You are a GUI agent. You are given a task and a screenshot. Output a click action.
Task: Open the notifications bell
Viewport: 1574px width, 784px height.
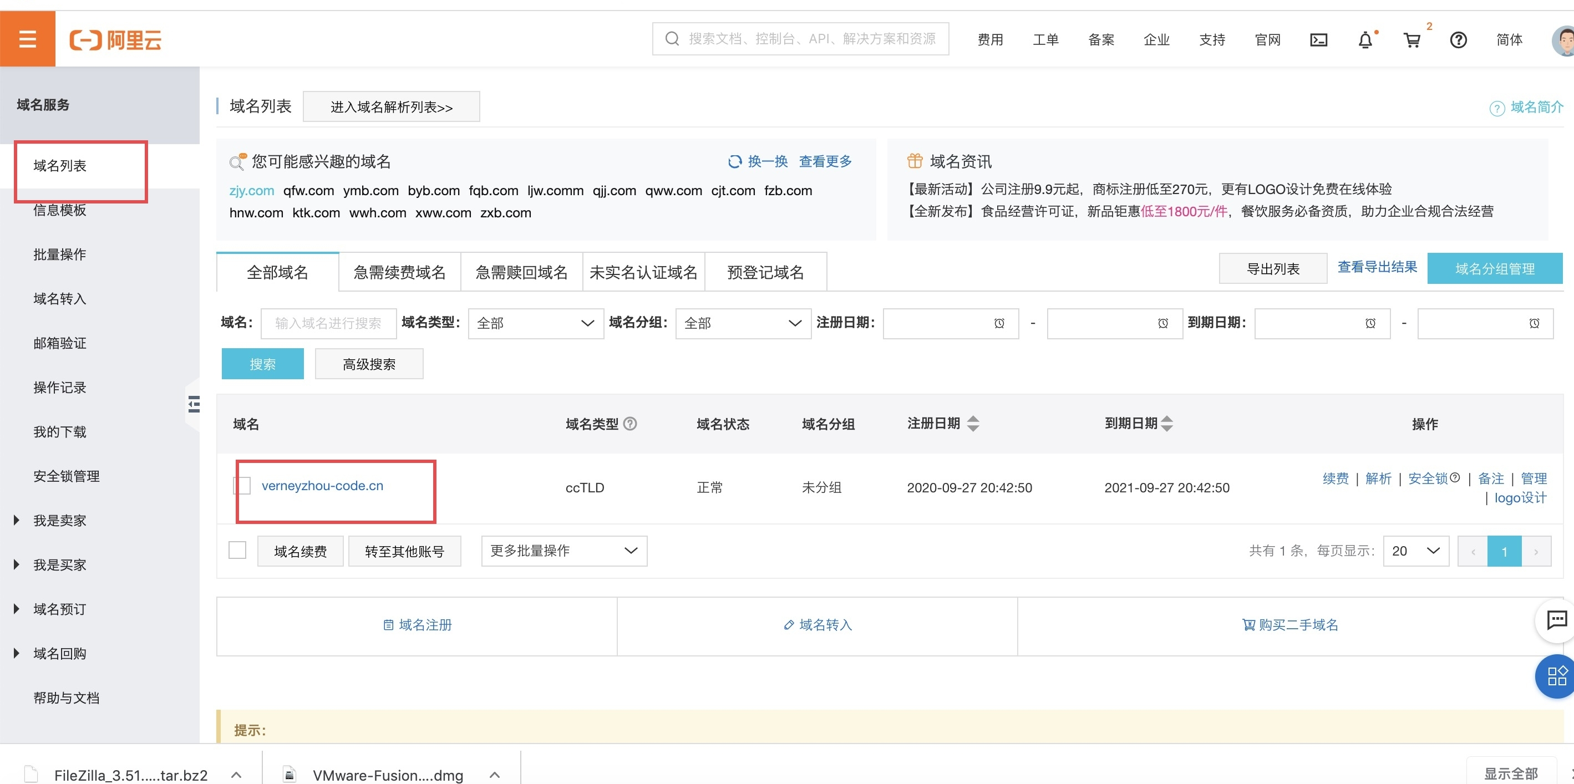(x=1364, y=40)
